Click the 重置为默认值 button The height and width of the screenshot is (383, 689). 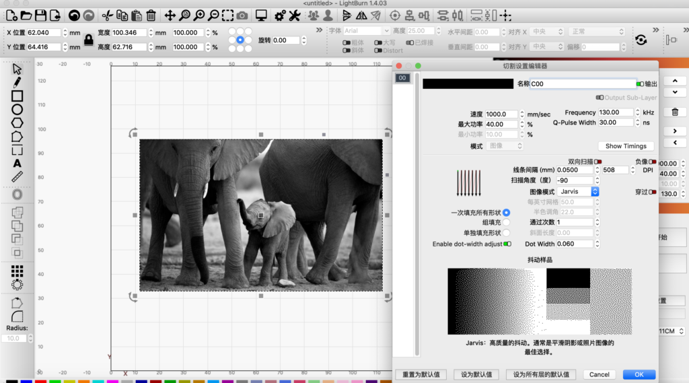[421, 374]
